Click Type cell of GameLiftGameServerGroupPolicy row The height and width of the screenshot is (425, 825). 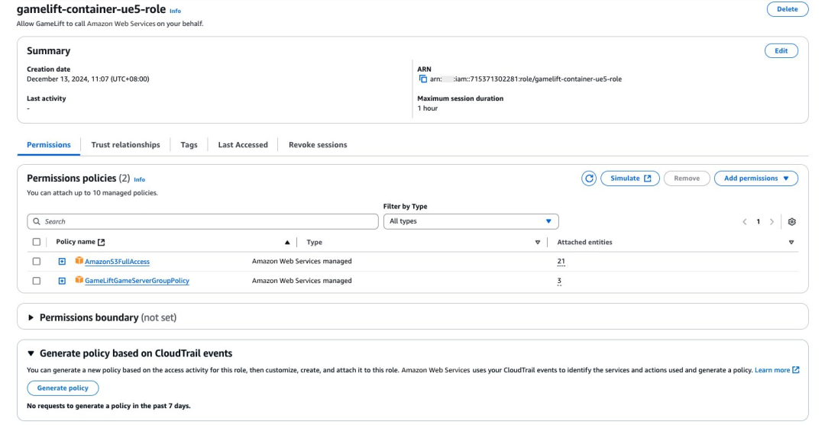(x=302, y=281)
